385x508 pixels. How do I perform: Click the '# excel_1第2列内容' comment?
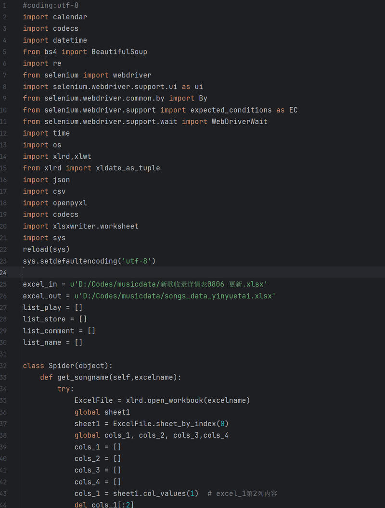point(243,494)
